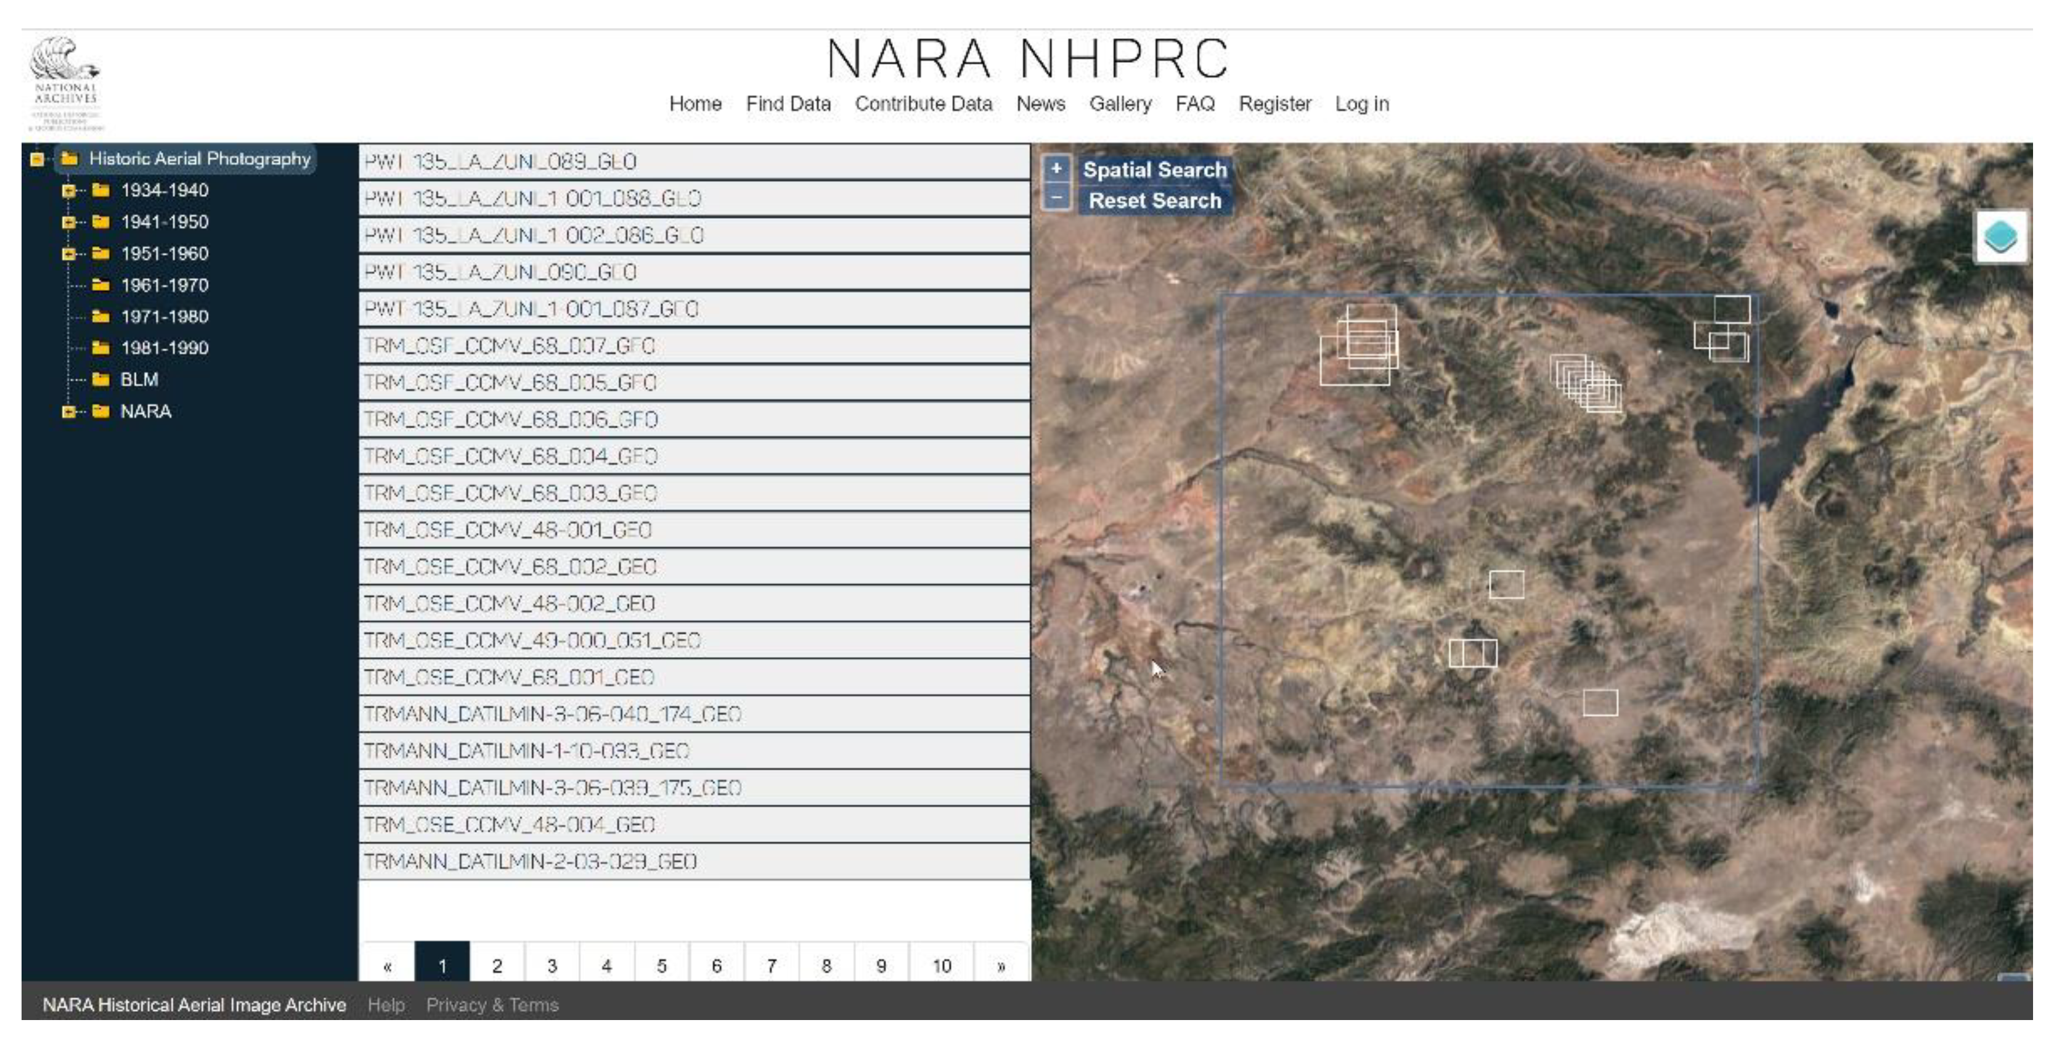
Task: Click the National Archives logo
Action: click(x=65, y=83)
